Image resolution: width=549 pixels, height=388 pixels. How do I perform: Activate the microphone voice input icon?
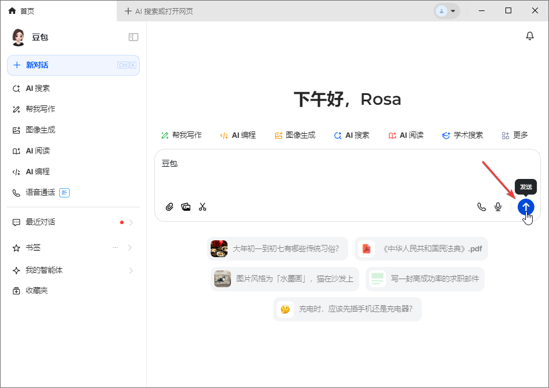tap(497, 207)
